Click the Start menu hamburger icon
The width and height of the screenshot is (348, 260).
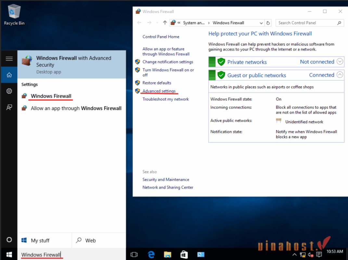coord(9,59)
